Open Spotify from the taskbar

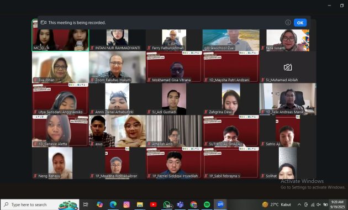207,204
